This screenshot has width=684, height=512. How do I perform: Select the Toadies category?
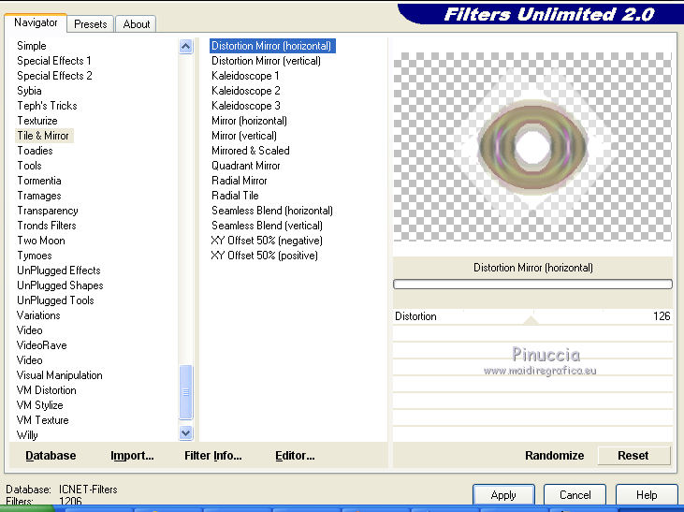coord(35,151)
